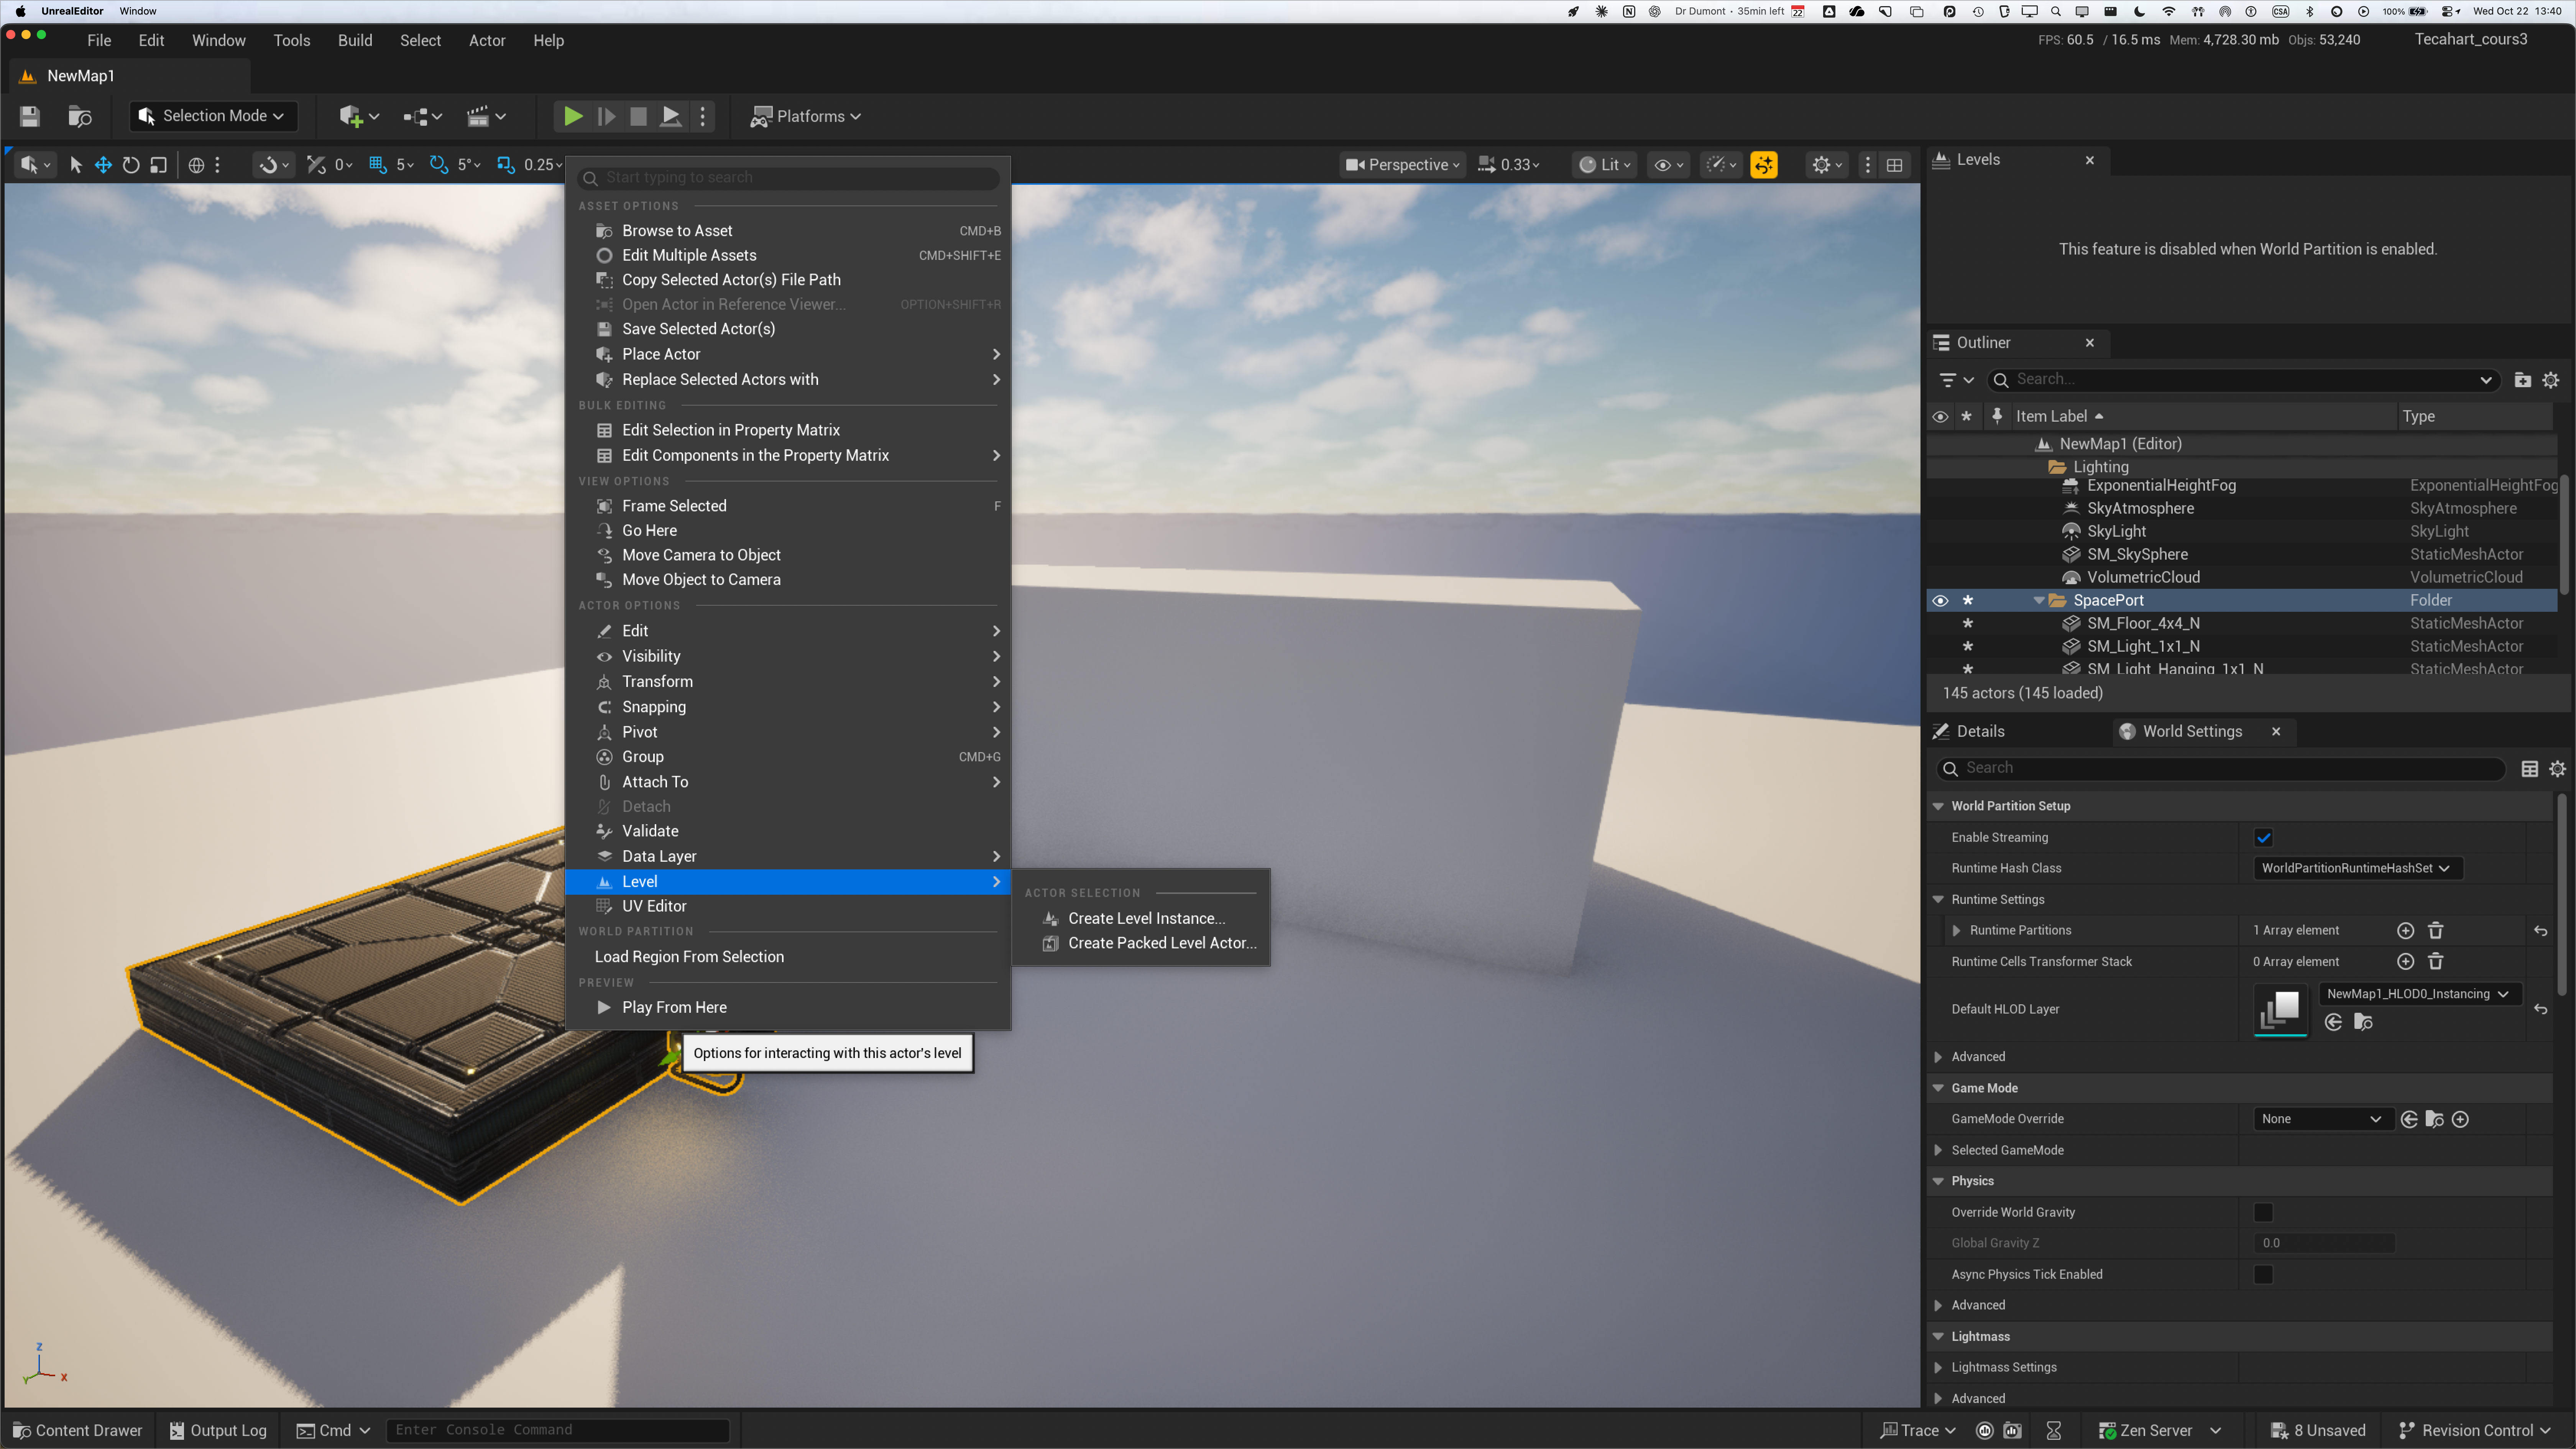2576x1449 pixels.
Task: Expand the Runtime Partitions array
Action: click(1957, 930)
